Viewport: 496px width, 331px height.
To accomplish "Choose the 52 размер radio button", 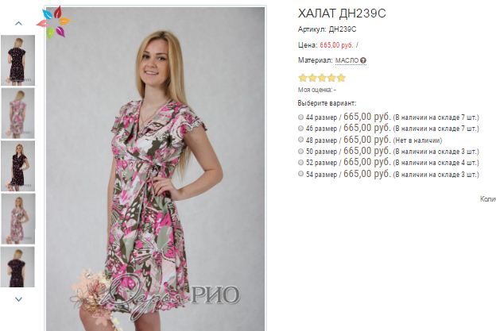I will pyautogui.click(x=300, y=163).
